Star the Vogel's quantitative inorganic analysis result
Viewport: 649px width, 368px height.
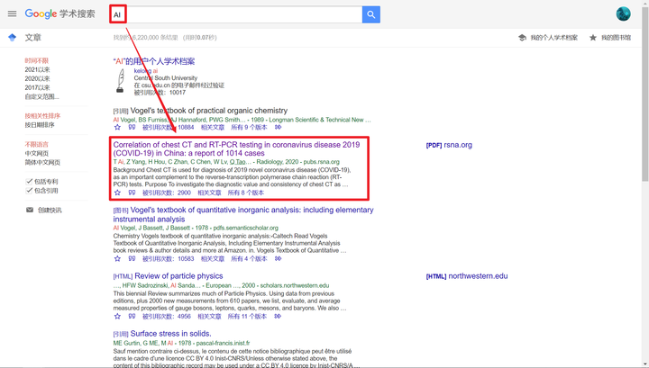pos(117,258)
